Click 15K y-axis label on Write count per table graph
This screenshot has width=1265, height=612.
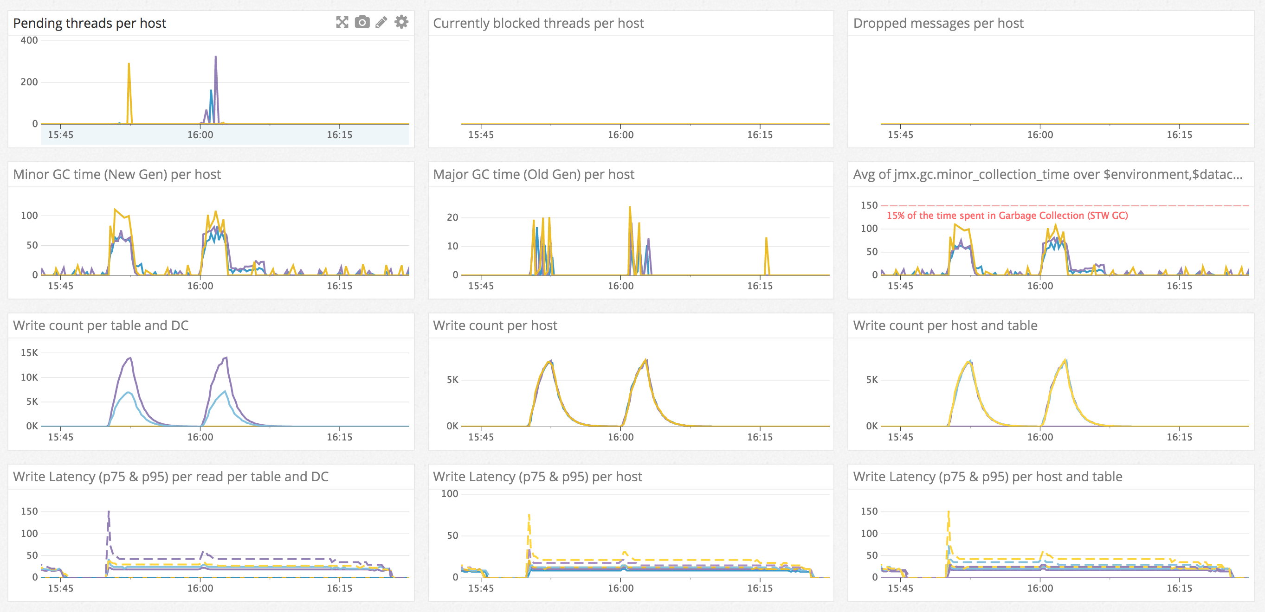pyautogui.click(x=29, y=353)
